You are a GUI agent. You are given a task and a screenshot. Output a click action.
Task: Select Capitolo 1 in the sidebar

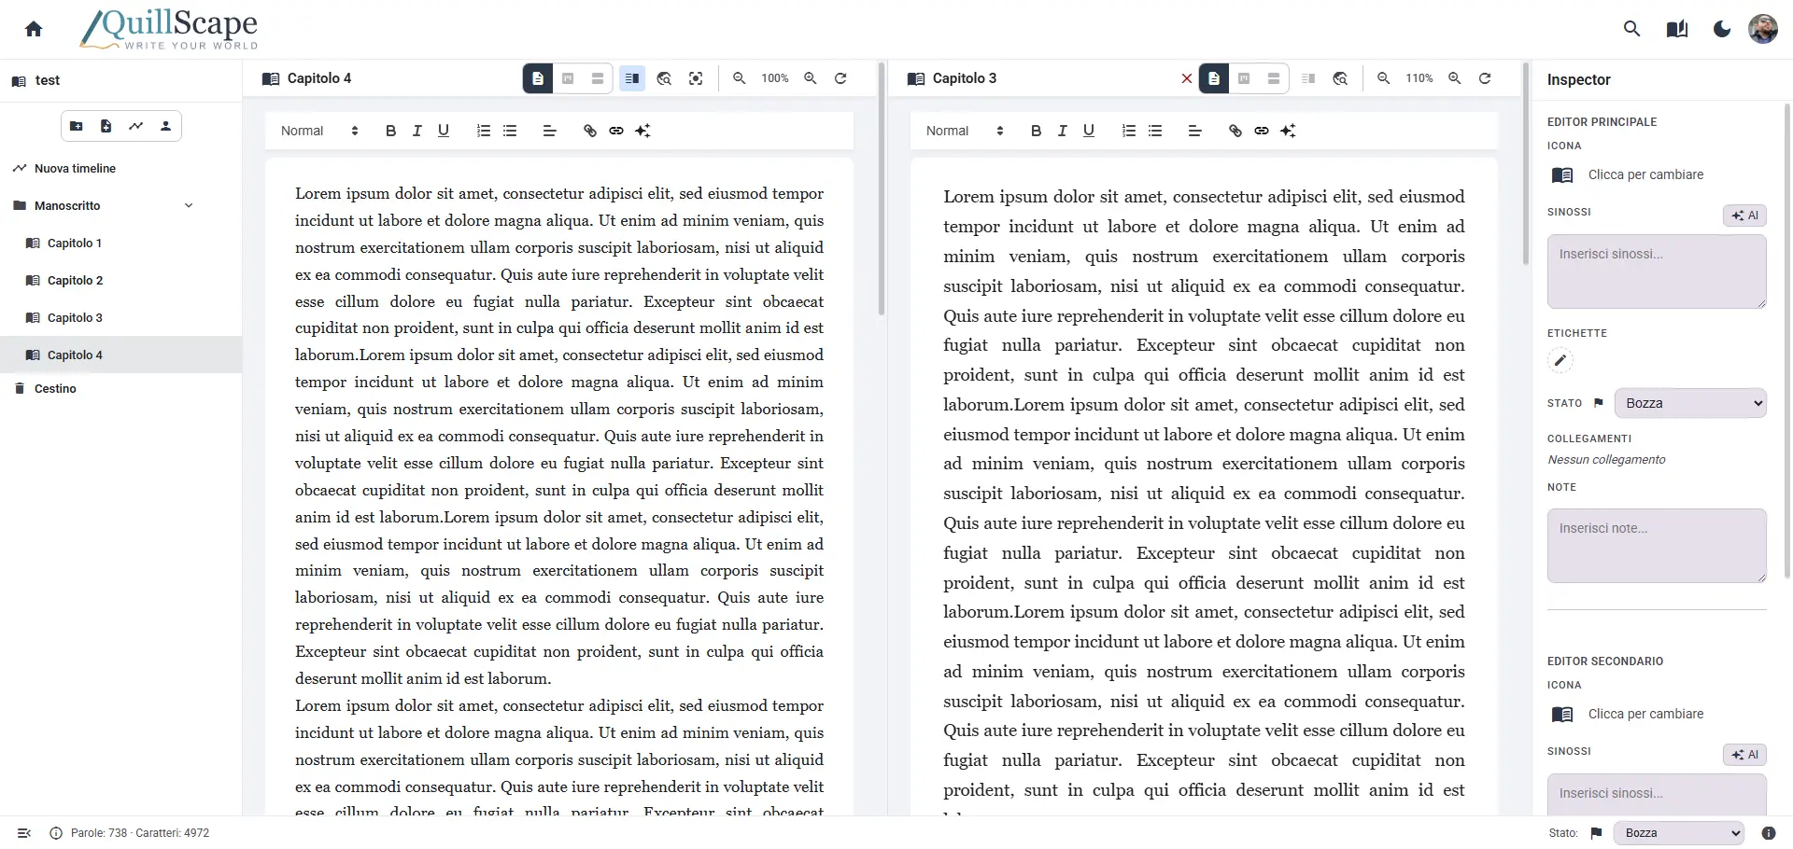tap(73, 243)
